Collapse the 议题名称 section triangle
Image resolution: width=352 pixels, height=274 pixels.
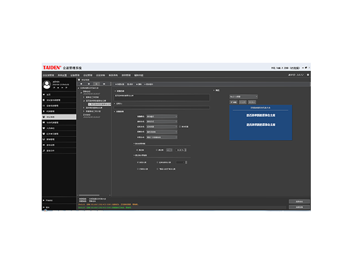pos(115,90)
